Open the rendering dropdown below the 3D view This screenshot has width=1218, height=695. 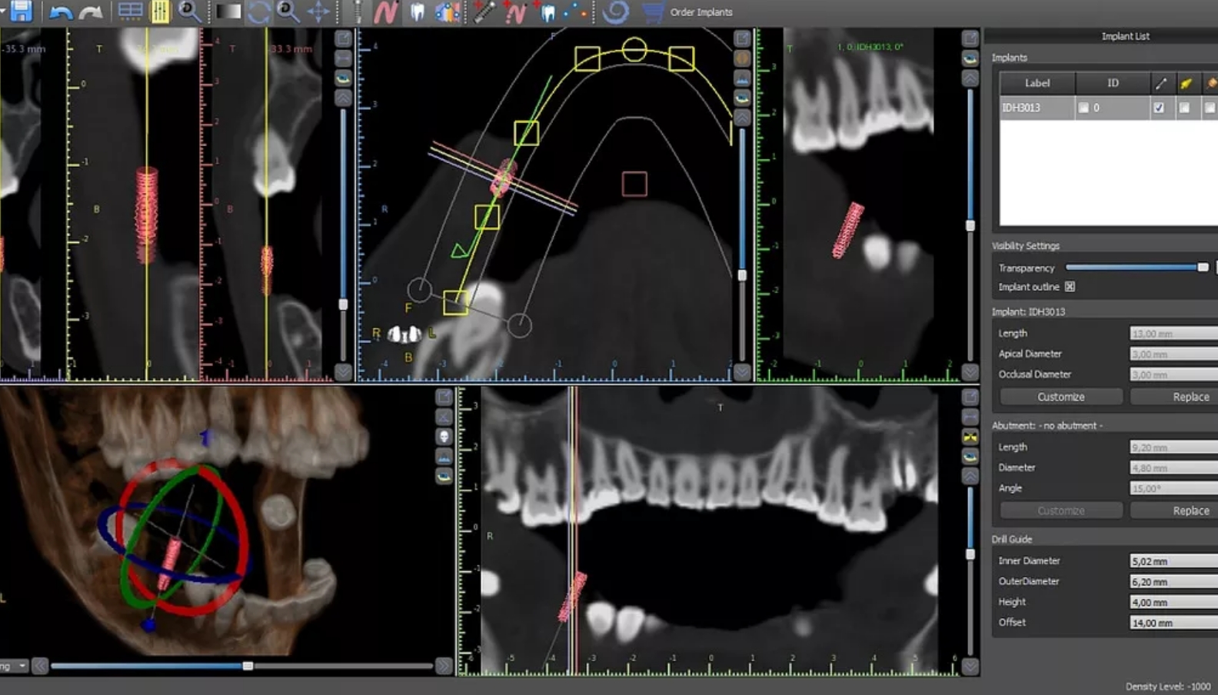click(x=15, y=666)
